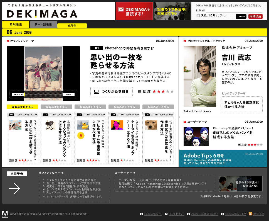The image size is (269, 221).
Task: Click red square icon beside ユーザーテーマ heading
Action: [x=185, y=122]
